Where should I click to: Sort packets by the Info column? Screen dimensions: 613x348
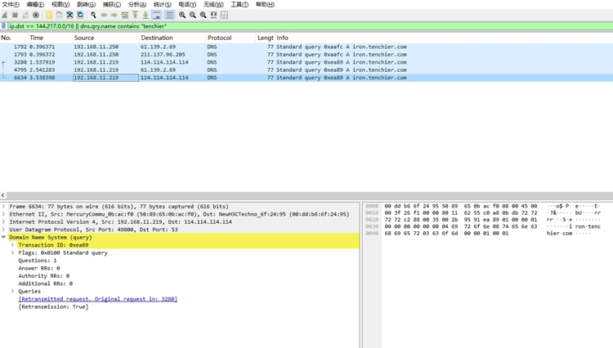click(x=444, y=38)
